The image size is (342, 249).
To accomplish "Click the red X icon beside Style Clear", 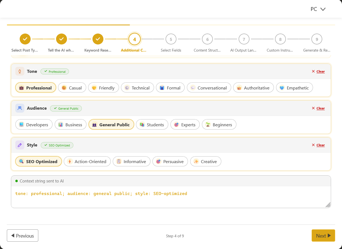I will 314,145.
